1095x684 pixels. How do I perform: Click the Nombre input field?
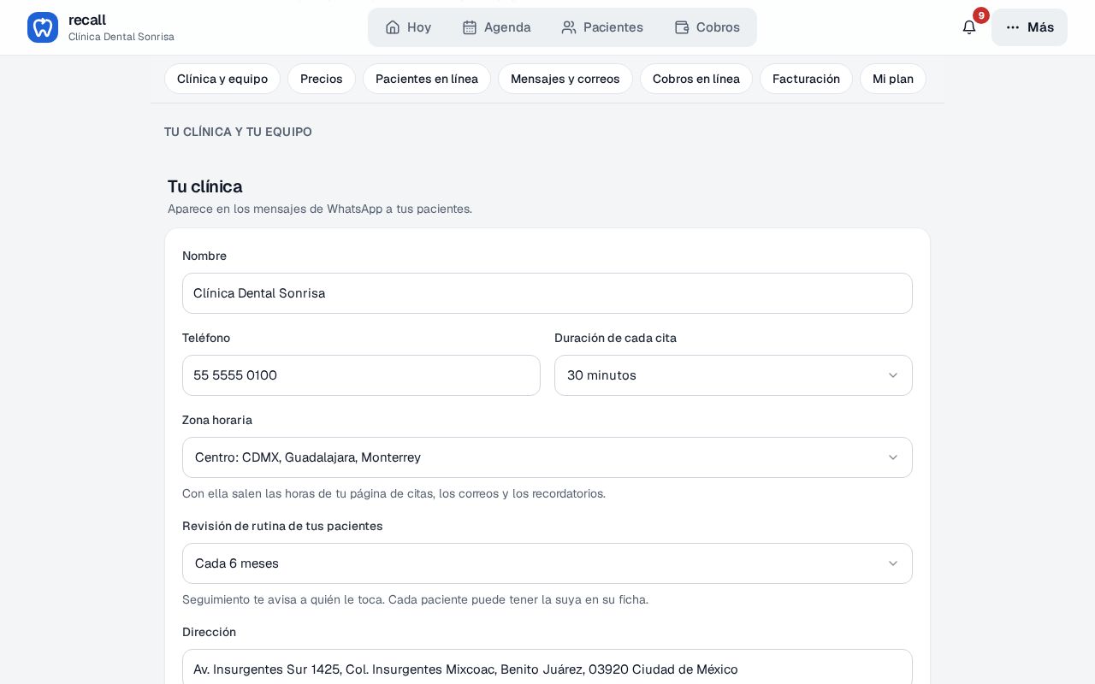pyautogui.click(x=547, y=293)
